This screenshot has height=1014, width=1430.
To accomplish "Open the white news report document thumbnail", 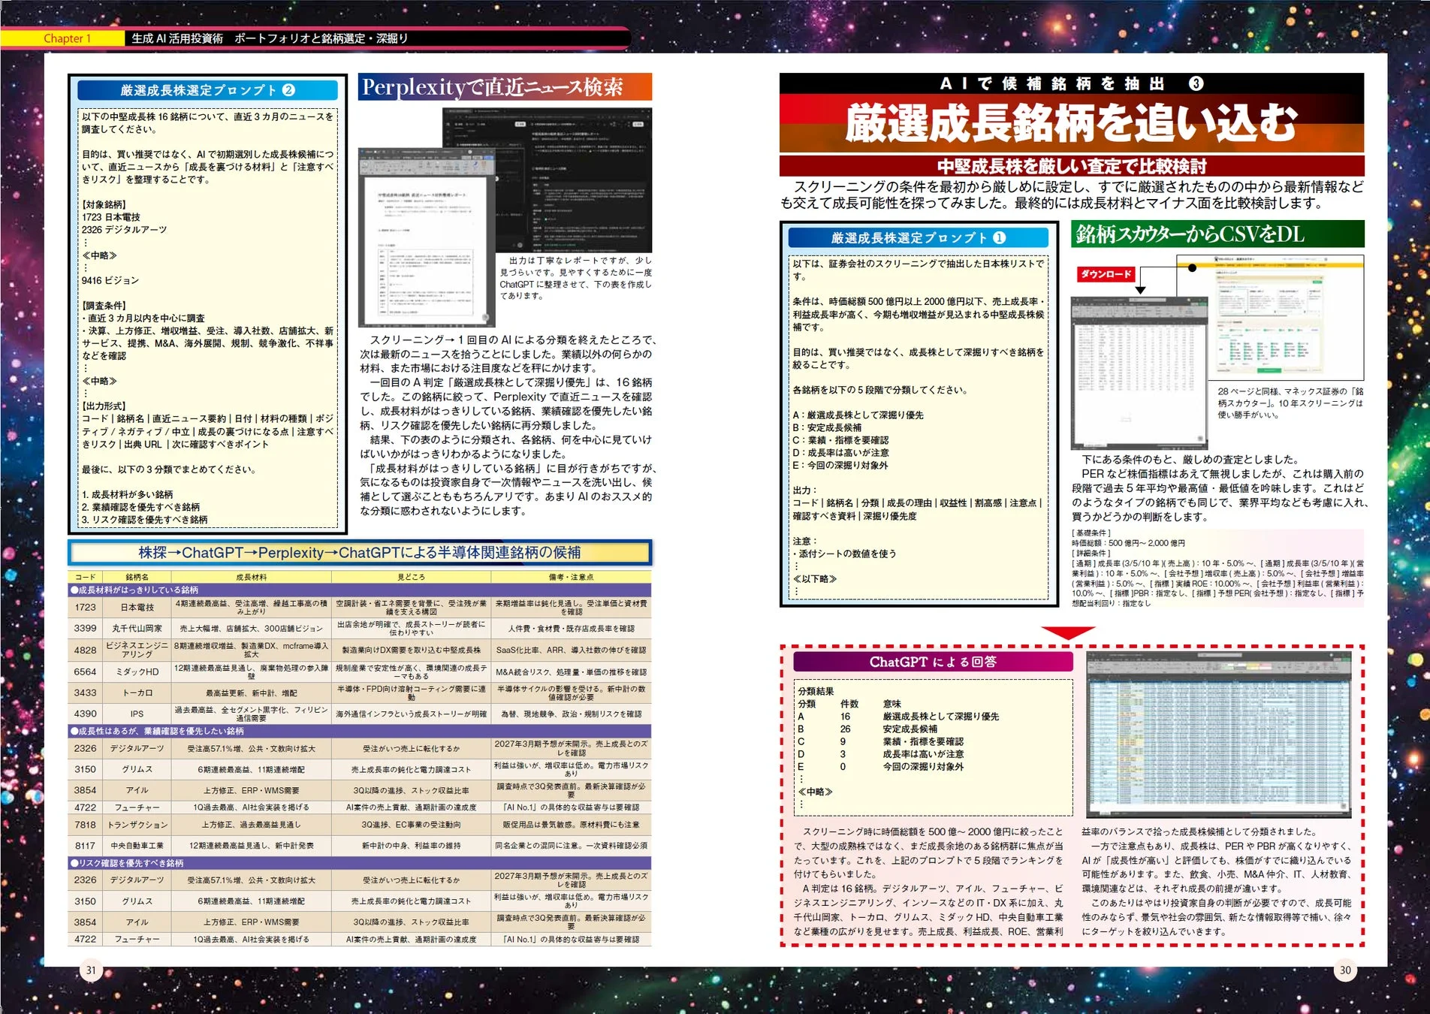I will coord(427,237).
